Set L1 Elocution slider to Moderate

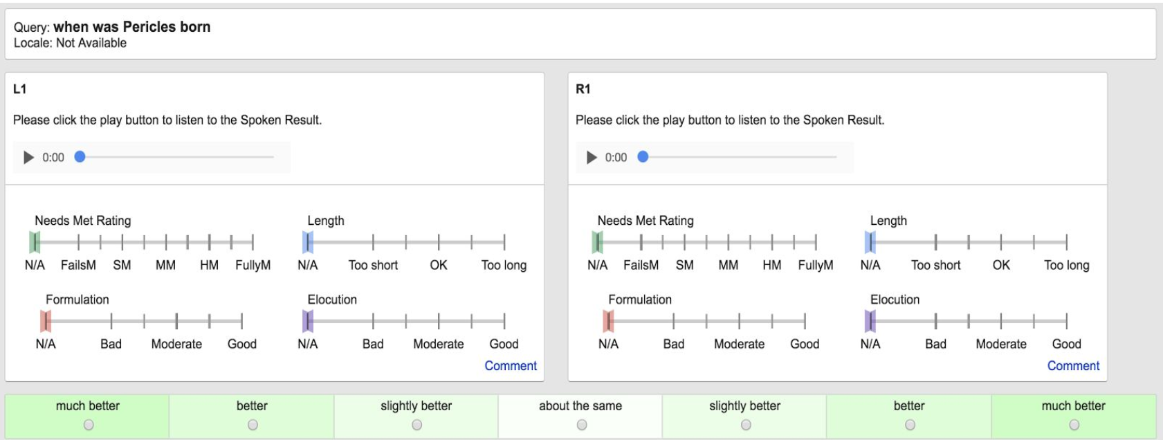(439, 321)
